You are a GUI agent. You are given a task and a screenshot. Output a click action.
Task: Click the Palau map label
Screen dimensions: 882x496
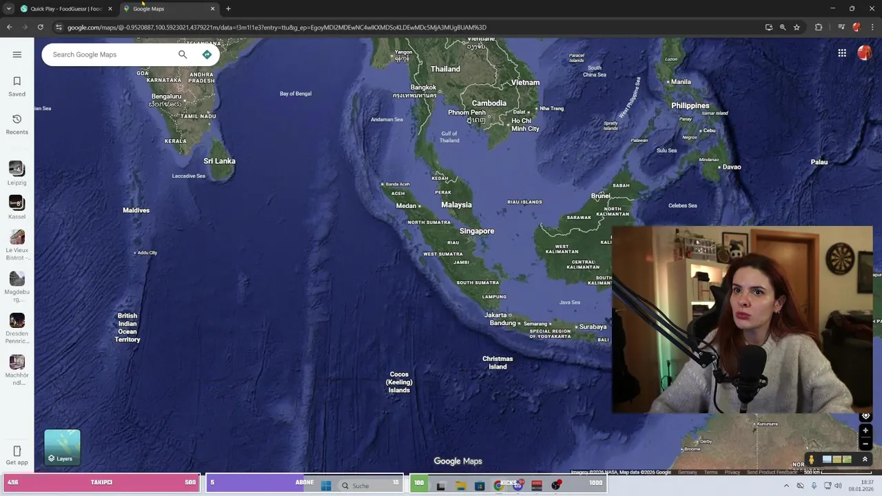[819, 162]
